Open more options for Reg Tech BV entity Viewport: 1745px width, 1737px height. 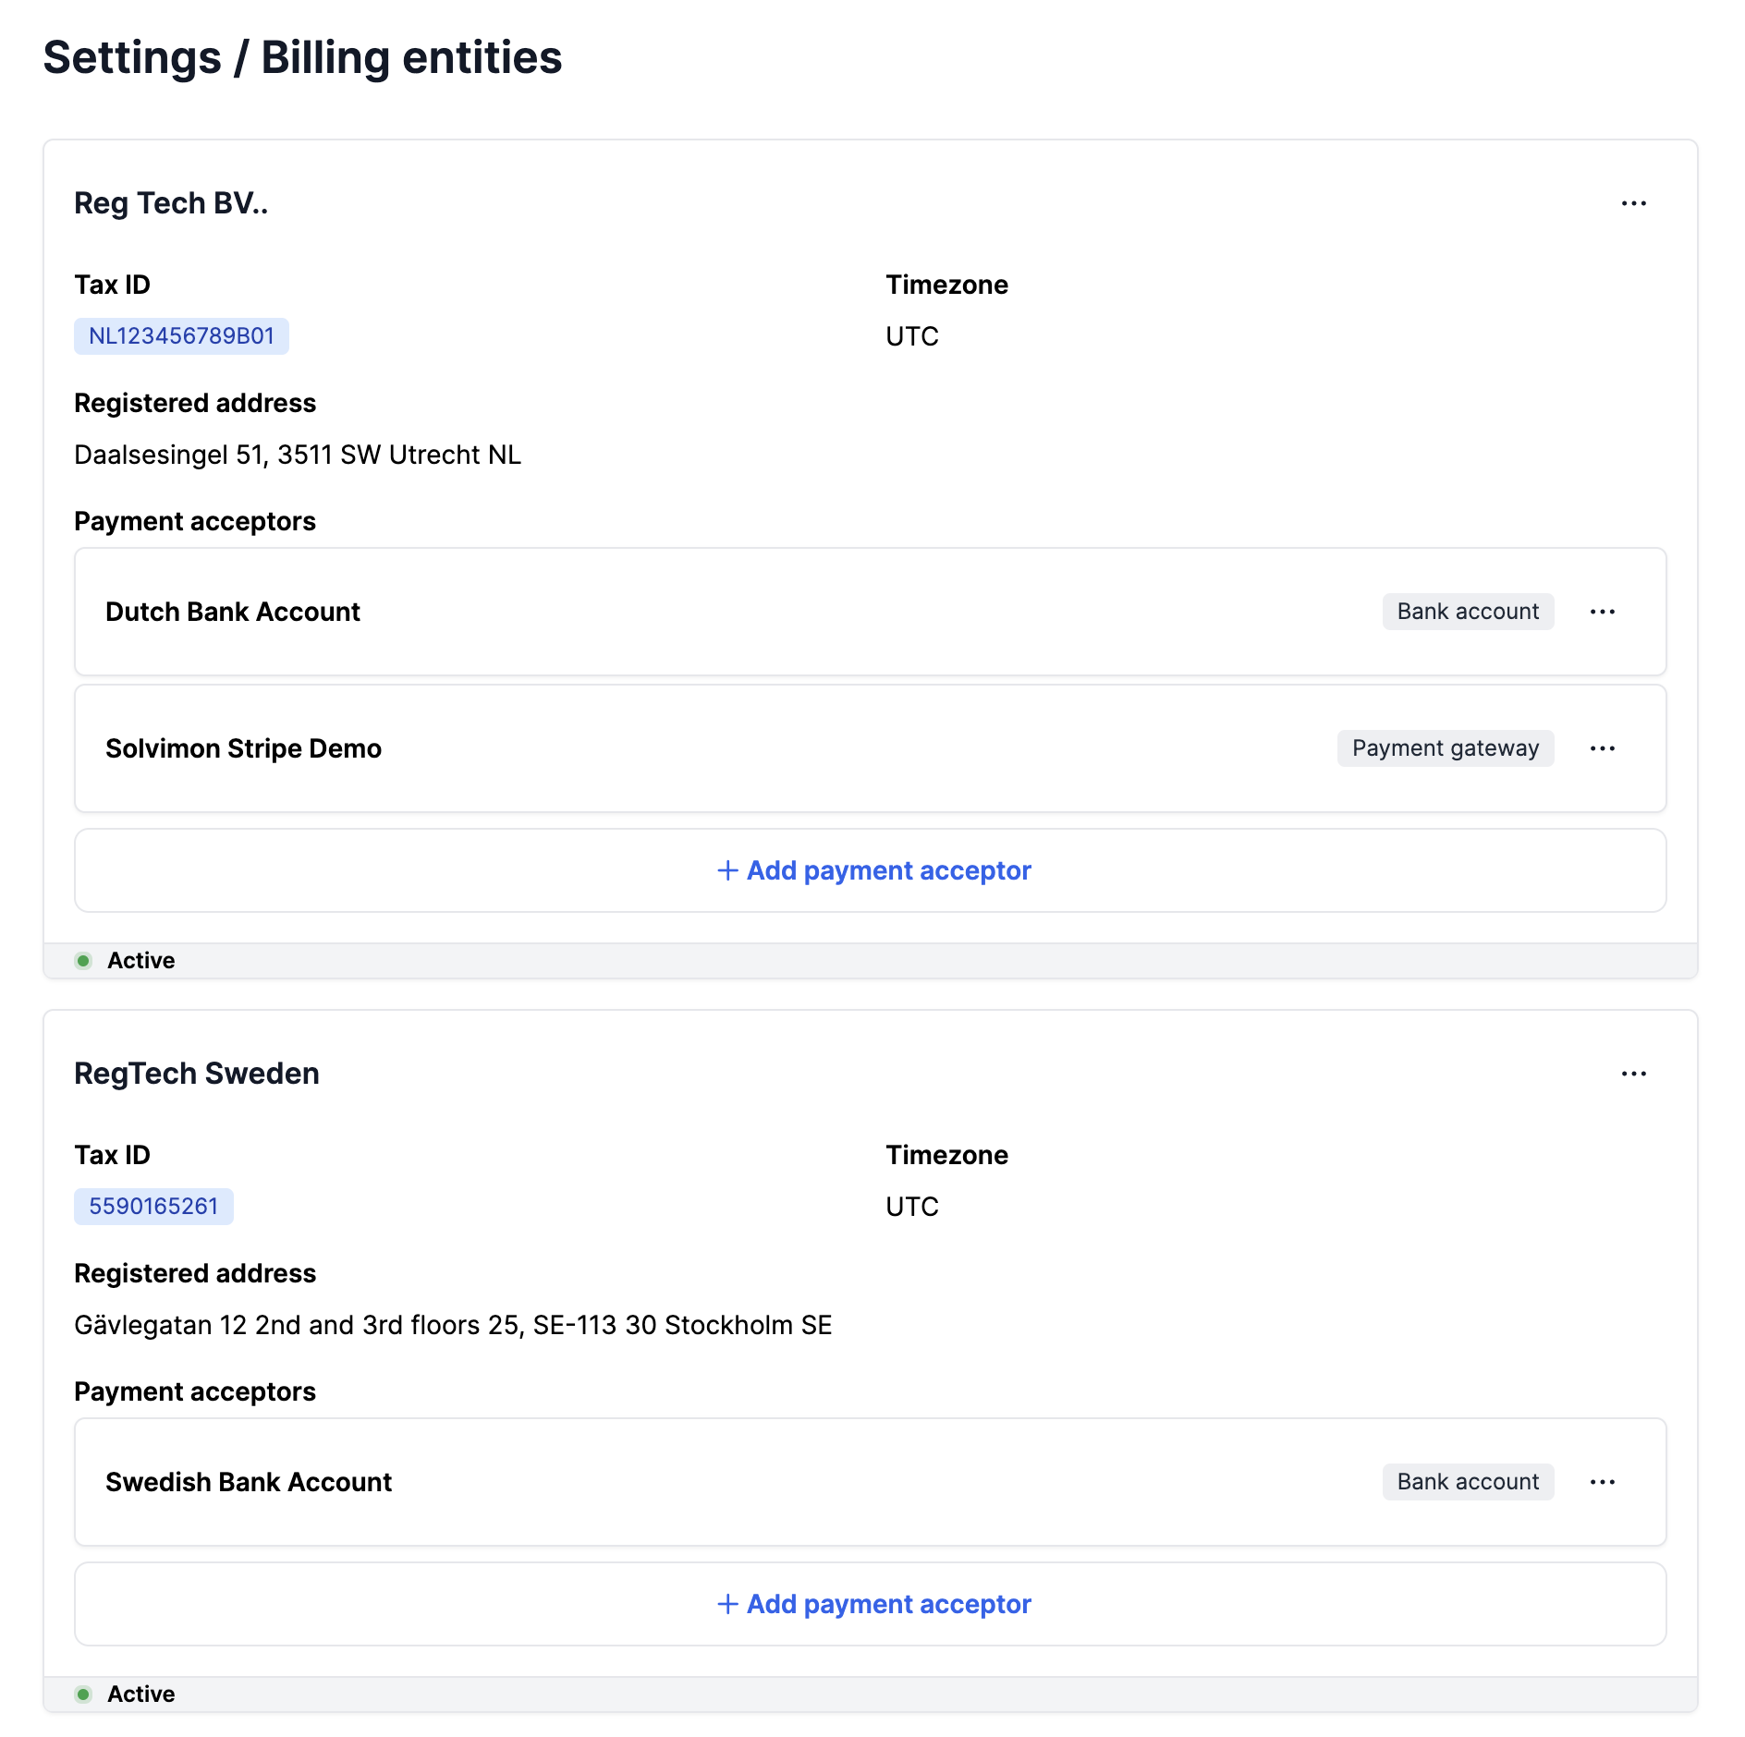tap(1633, 203)
